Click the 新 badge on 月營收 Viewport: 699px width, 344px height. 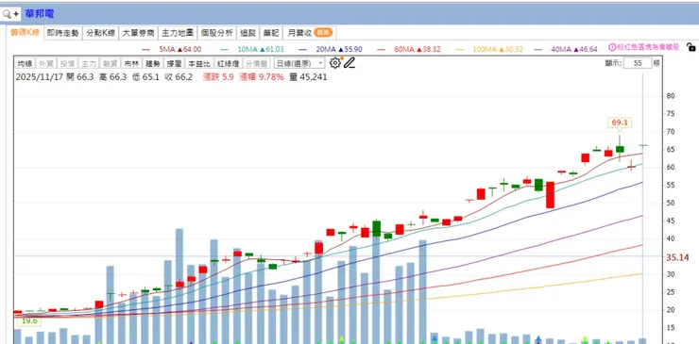coord(323,32)
